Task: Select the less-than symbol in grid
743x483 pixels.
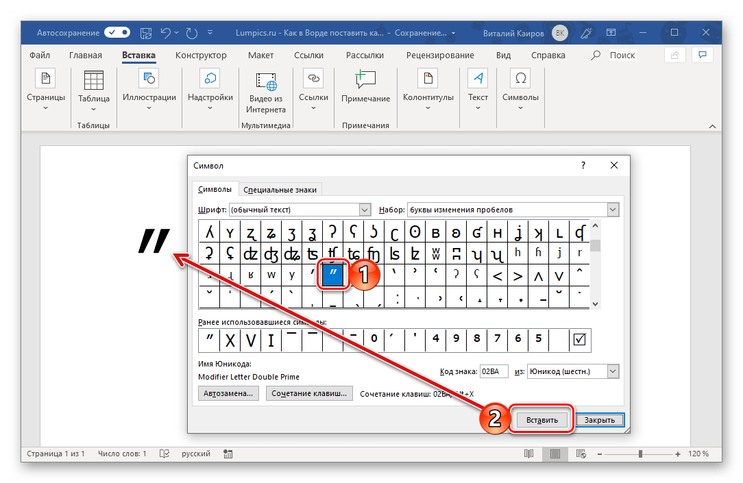Action: (x=497, y=275)
